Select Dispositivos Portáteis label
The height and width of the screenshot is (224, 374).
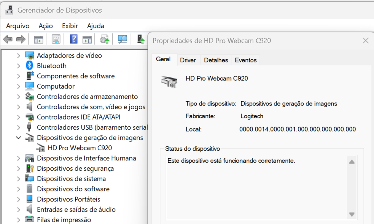(x=68, y=199)
